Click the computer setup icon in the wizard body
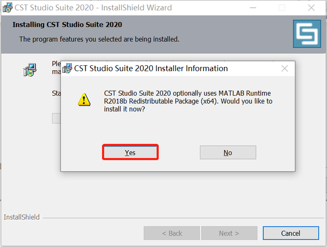Screen dimensions: 327x247 click(x=29, y=70)
